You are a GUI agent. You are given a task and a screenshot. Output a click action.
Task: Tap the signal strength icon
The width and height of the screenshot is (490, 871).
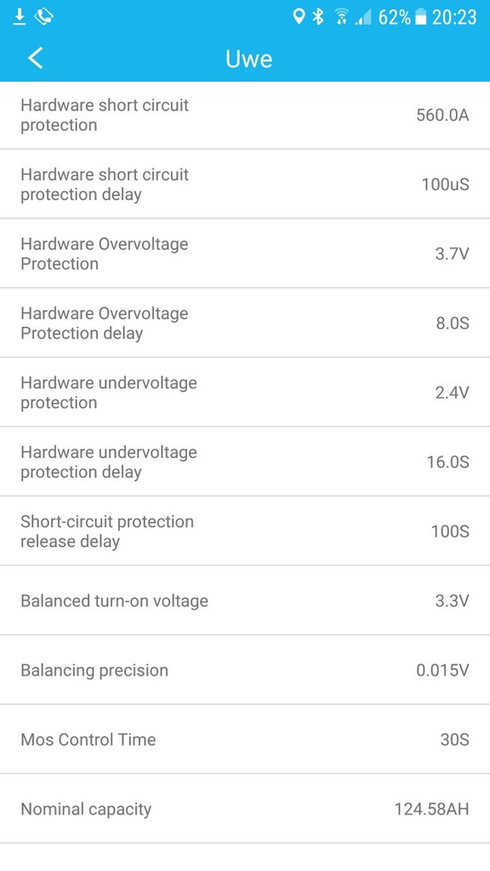coord(363,18)
